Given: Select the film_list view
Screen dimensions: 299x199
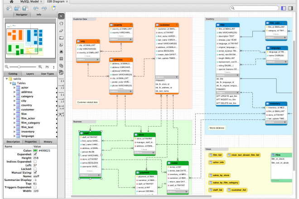Looking at the screenshot, I should (216, 155).
